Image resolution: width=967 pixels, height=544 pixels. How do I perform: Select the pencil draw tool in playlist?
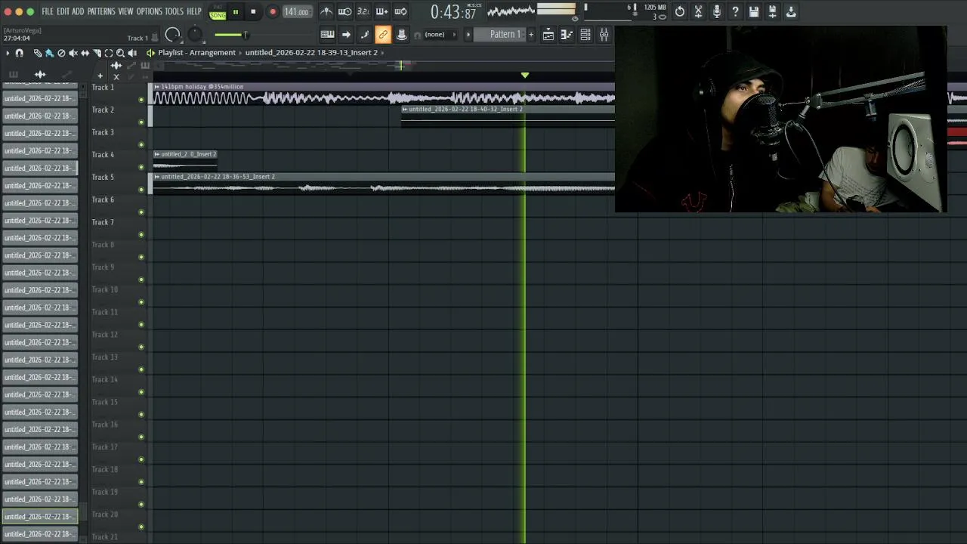pyautogui.click(x=37, y=53)
